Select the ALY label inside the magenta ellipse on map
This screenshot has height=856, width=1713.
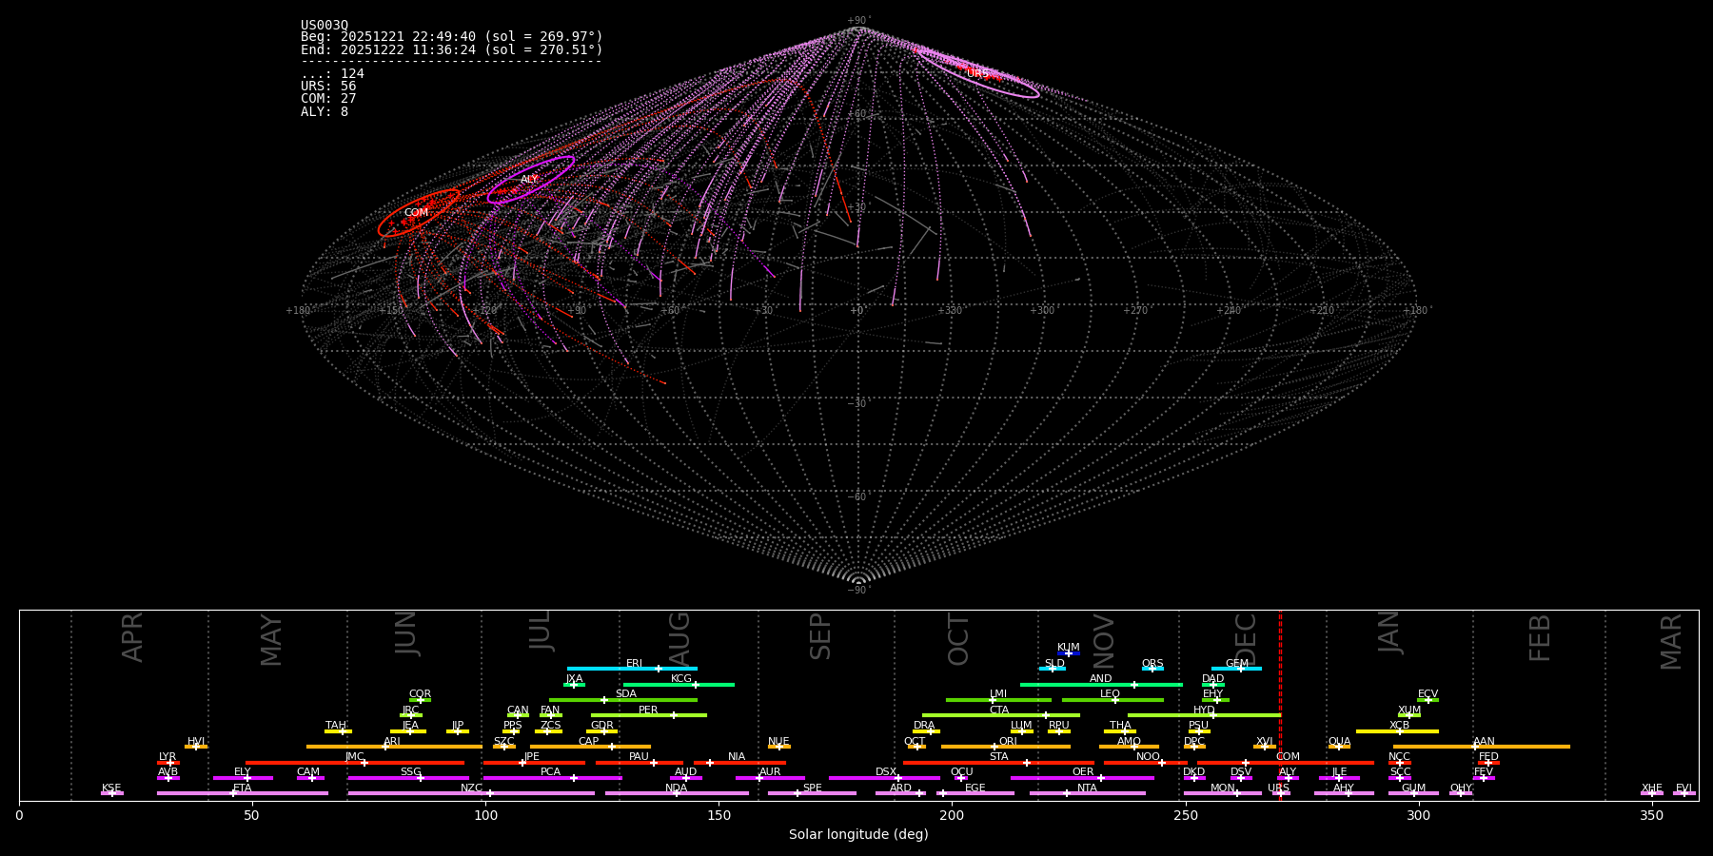click(x=529, y=180)
